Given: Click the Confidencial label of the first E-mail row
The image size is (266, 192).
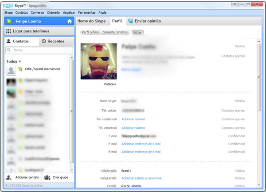Looking at the screenshot, I should [x=236, y=136].
